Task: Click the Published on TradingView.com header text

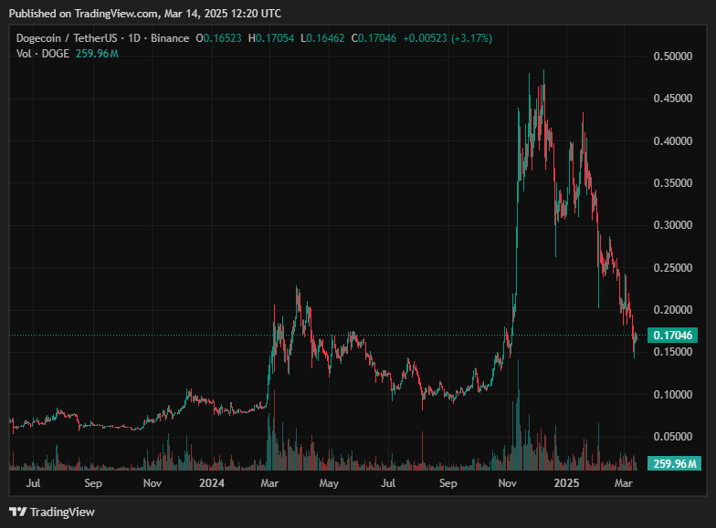Action: (x=145, y=14)
